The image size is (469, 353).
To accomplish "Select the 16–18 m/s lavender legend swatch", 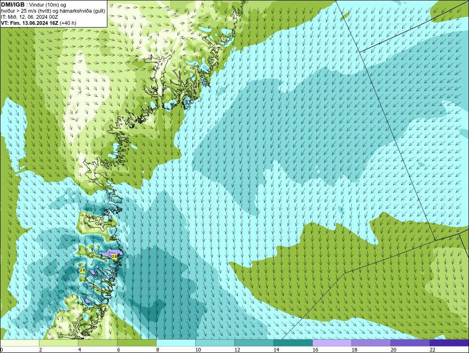I will click(332, 343).
